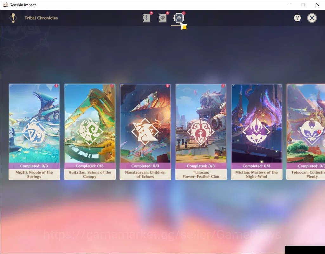This screenshot has width=325, height=254.
Task: Open Nanatzcayan: Children of Echoes card
Action: [x=145, y=132]
